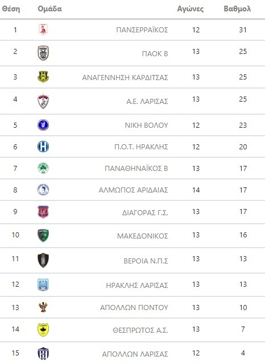Open the ΠΑΝΣΕΡΡΑΪΚΟΣ team name link
Screen dimensions: 265x364
coord(142,30)
